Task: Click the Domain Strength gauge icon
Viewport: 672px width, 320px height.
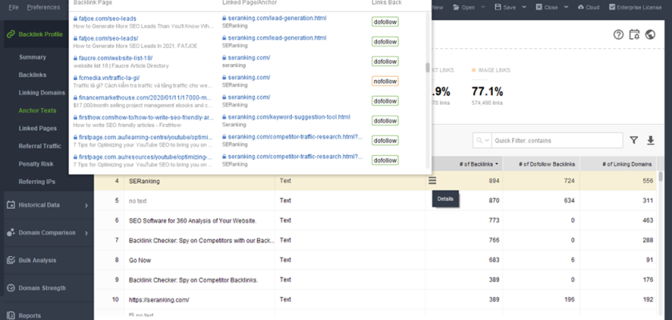Action: pos(11,288)
